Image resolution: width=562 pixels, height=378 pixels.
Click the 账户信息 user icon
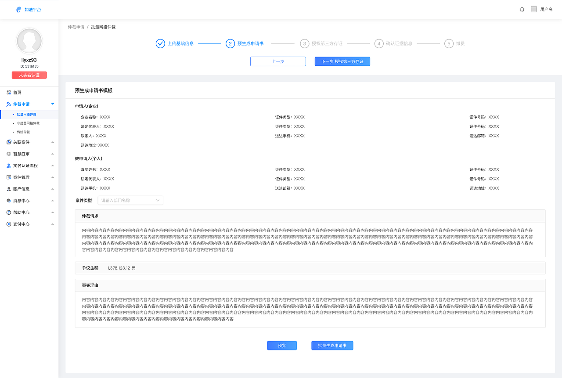click(9, 189)
